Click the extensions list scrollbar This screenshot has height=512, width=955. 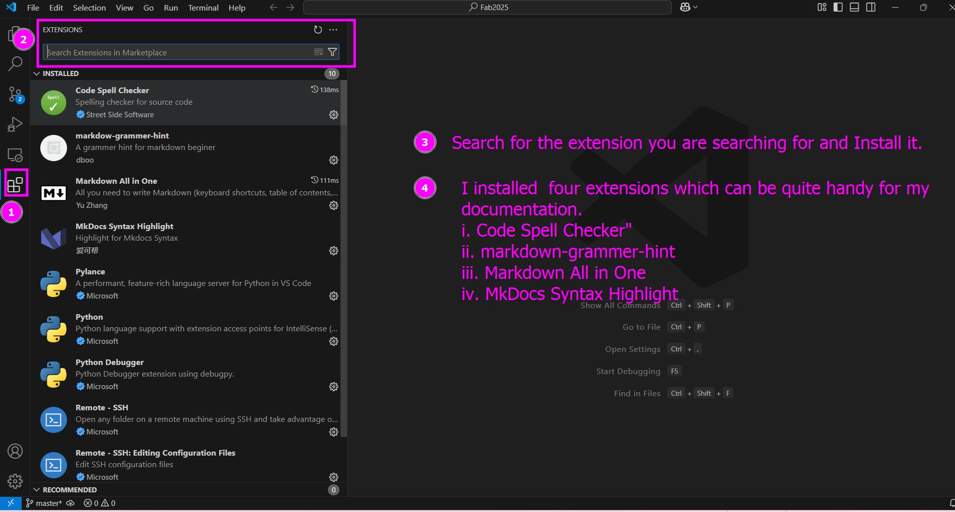click(344, 258)
